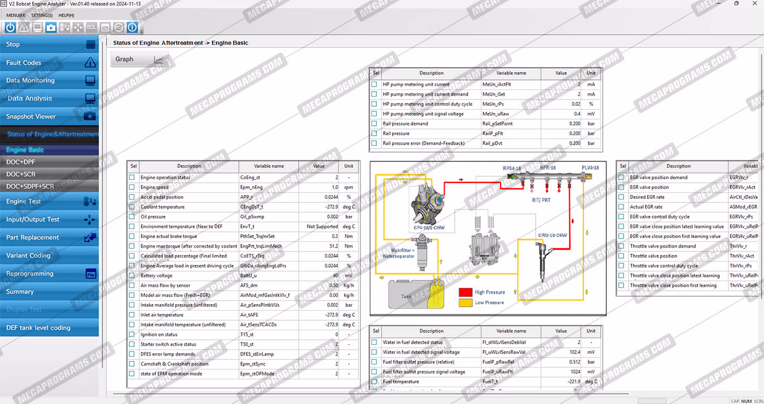This screenshot has width=764, height=404.
Task: Select the Coolant temperature checkbox
Action: 132,207
